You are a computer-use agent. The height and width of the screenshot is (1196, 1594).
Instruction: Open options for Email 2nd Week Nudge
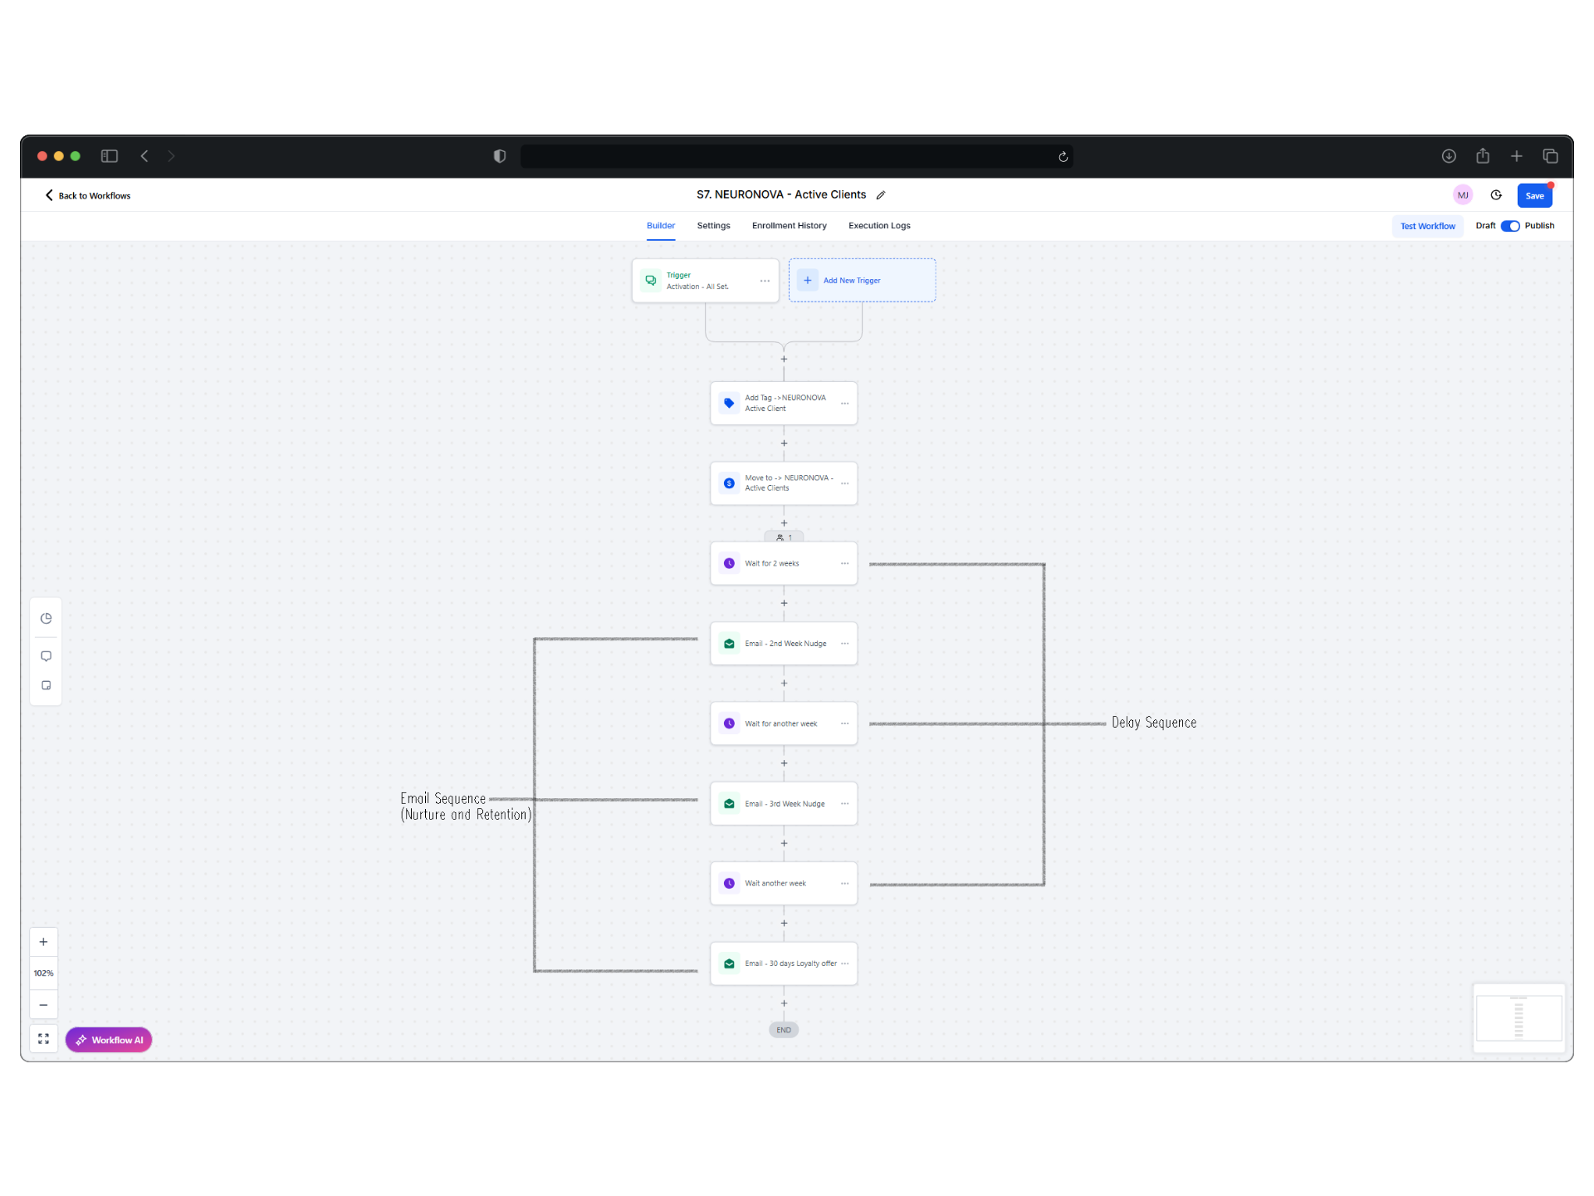click(x=844, y=644)
